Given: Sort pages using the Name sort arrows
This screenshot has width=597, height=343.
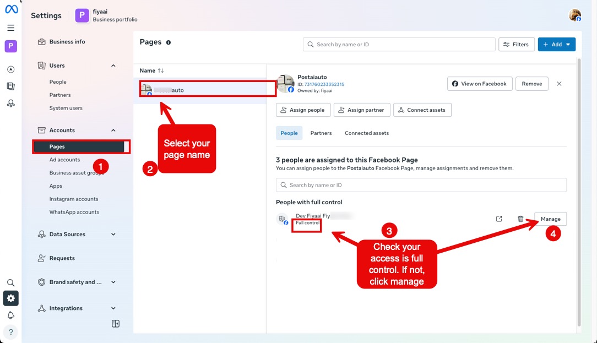Looking at the screenshot, I should pos(159,70).
